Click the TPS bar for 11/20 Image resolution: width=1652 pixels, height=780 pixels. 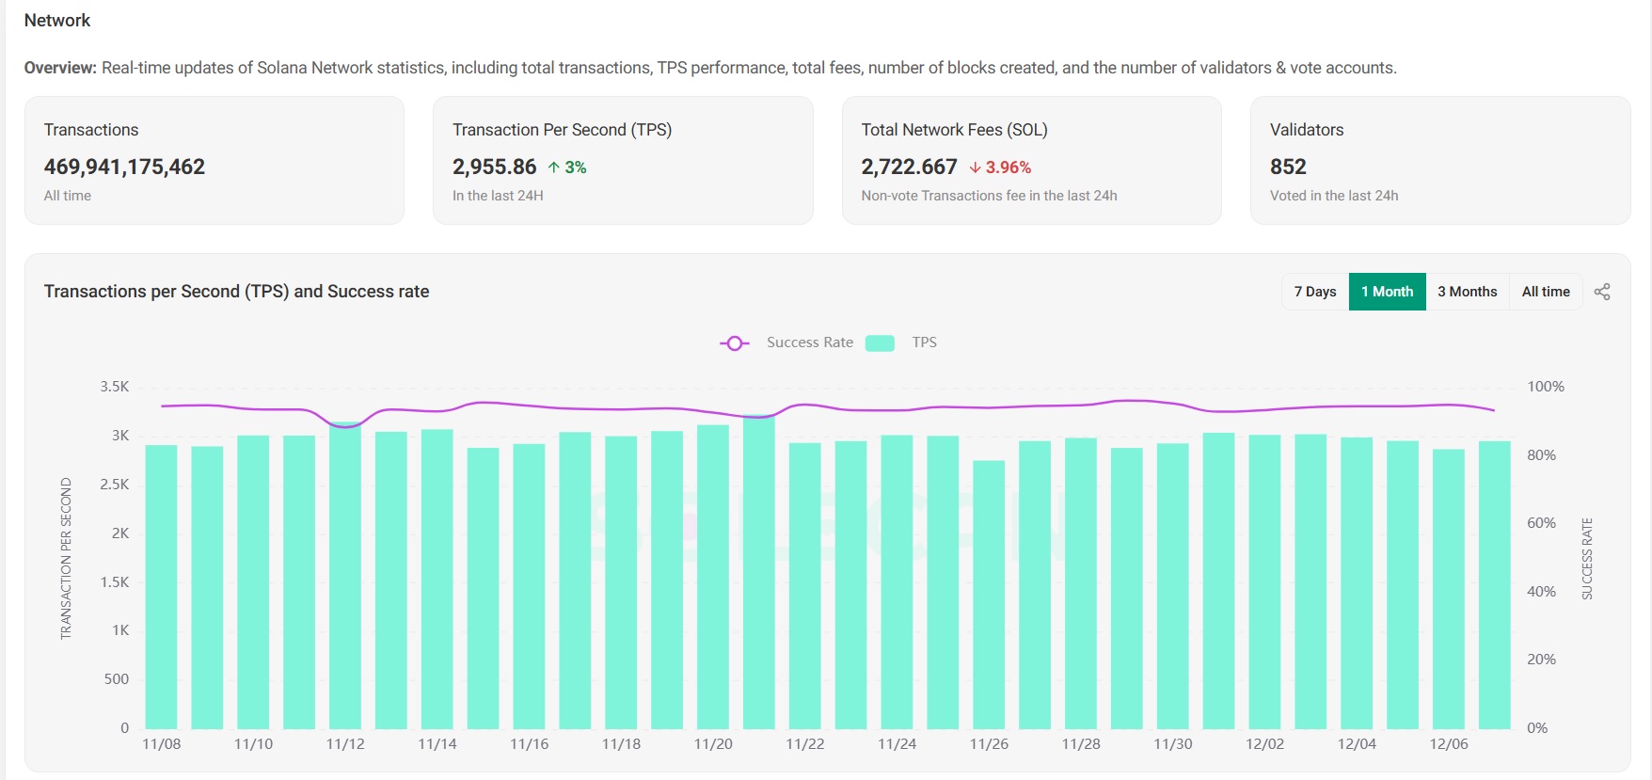(x=713, y=576)
